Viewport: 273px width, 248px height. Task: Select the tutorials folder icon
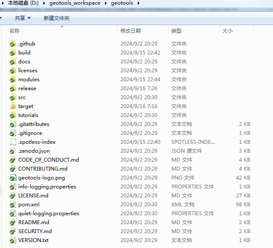[13, 115]
